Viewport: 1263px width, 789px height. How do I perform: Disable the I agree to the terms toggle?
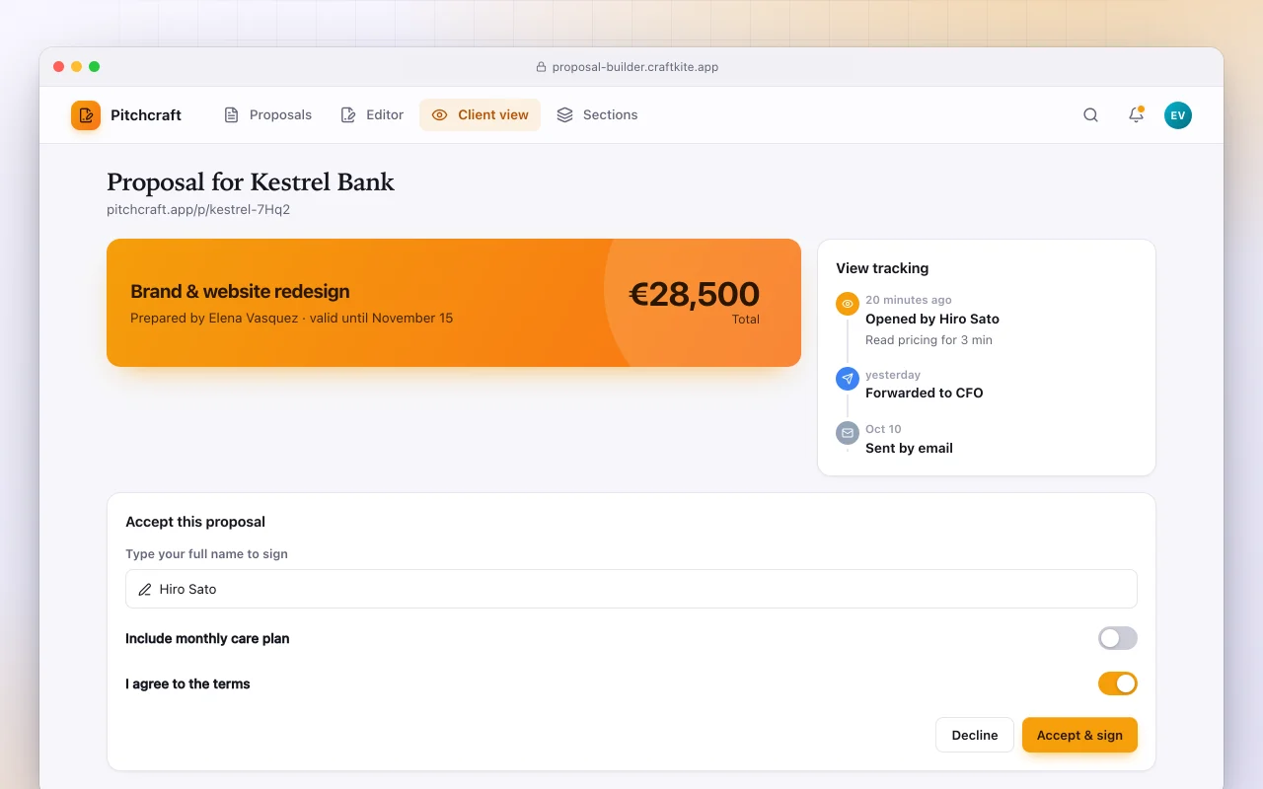[1118, 683]
